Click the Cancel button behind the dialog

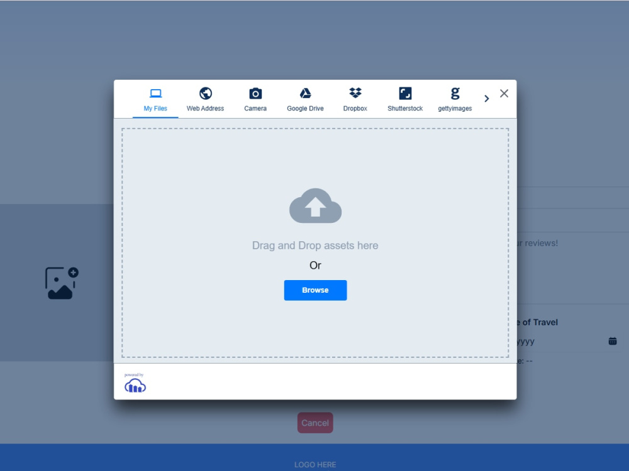point(315,423)
